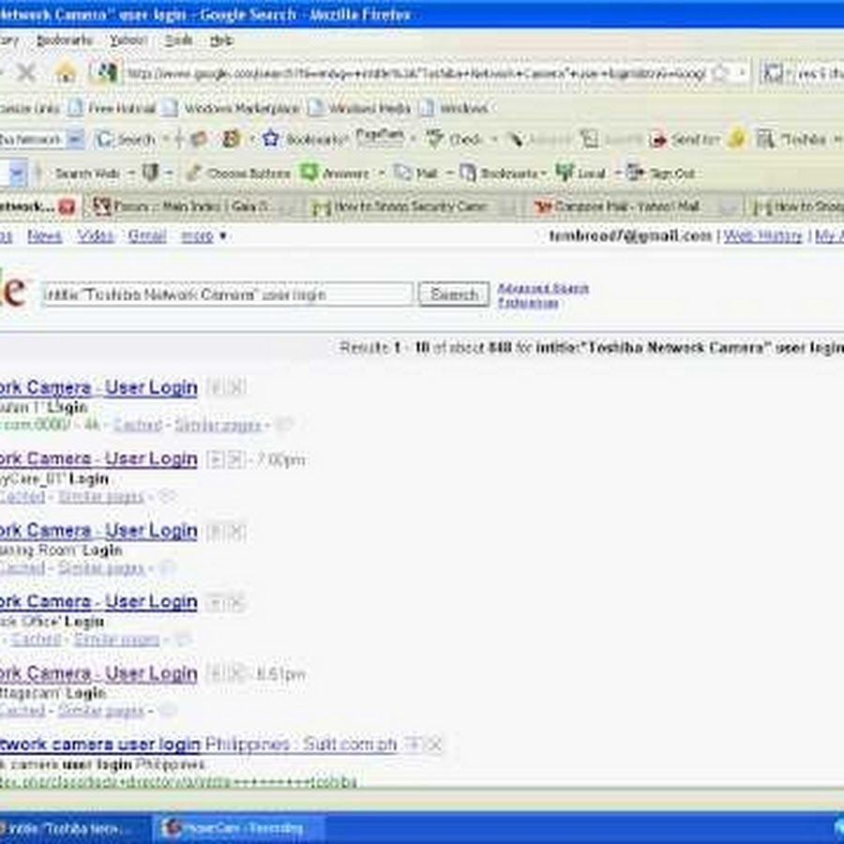844x844 pixels.
Task: Close the active Network Camera tab
Action: [x=67, y=206]
